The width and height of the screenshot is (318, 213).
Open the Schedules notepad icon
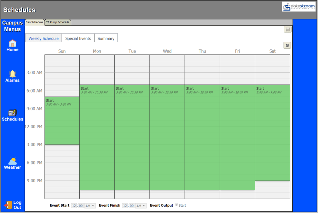(12, 113)
